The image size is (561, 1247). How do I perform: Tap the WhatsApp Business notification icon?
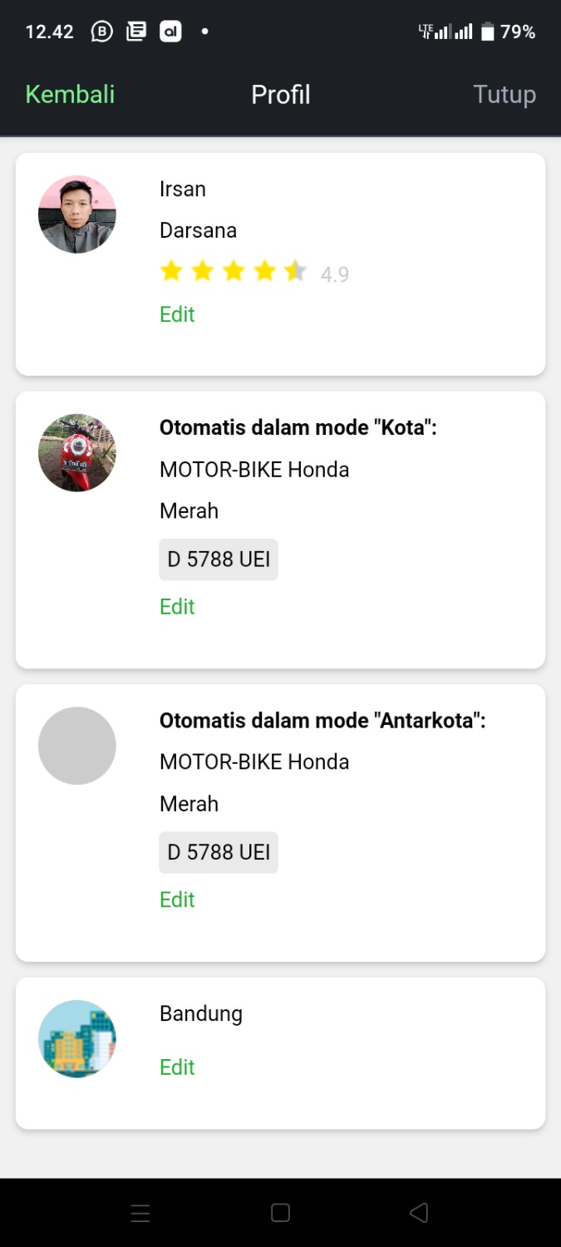(x=101, y=32)
